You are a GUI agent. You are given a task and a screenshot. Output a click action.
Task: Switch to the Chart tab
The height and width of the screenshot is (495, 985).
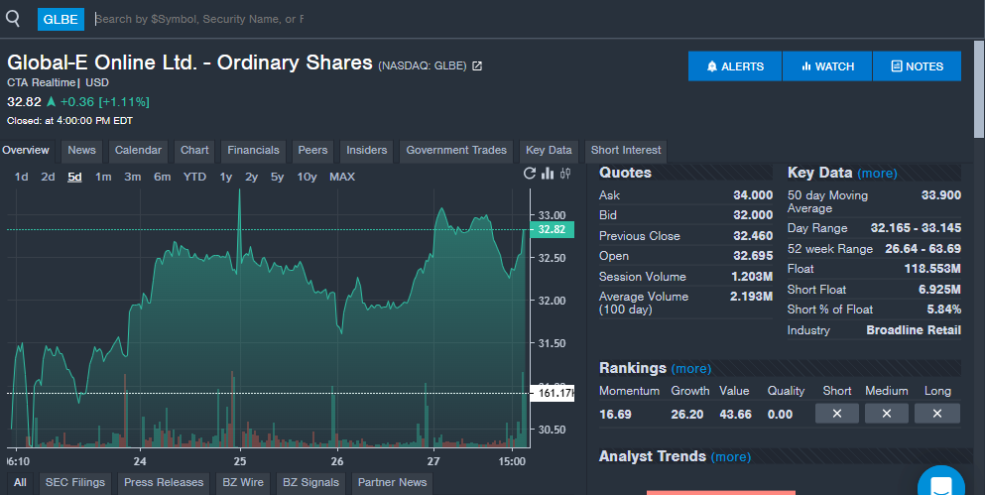click(x=194, y=151)
